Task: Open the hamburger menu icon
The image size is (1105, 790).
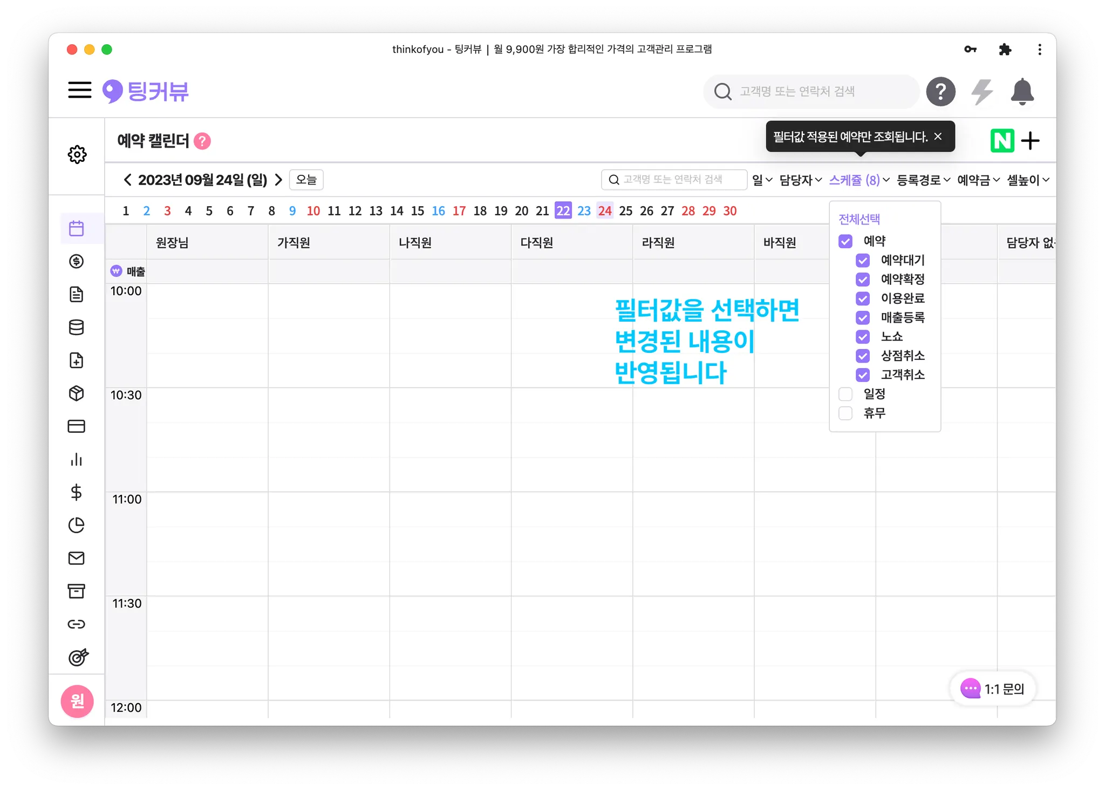Action: [80, 90]
